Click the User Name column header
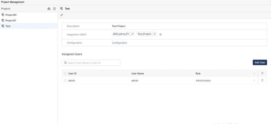This screenshot has height=124, width=271. [x=137, y=73]
